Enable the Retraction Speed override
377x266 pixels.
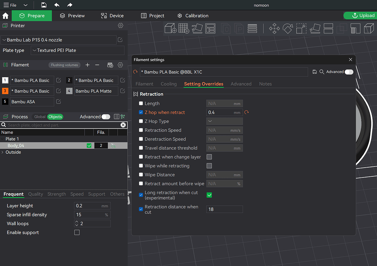click(141, 130)
